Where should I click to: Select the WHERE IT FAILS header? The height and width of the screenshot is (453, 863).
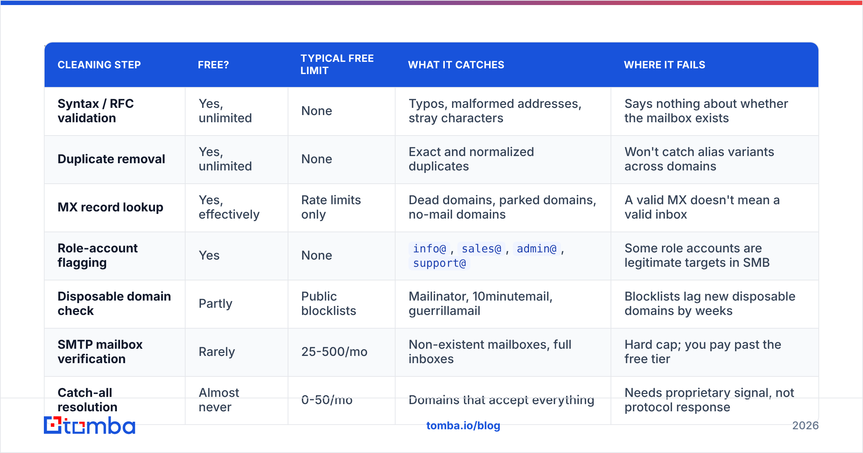665,65
